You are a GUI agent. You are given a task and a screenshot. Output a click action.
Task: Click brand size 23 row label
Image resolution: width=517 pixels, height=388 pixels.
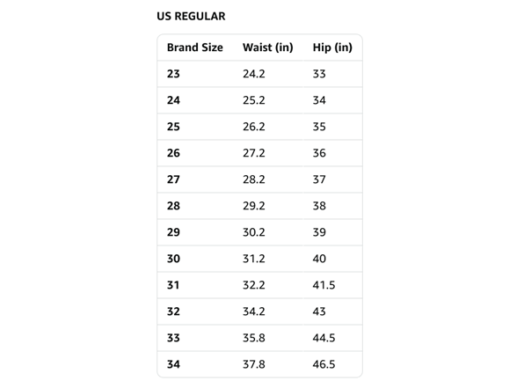pos(173,74)
